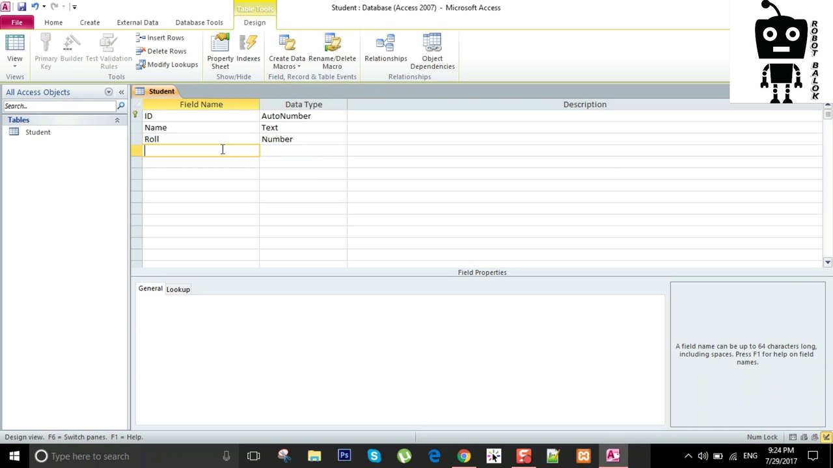Click Delete Rows in Tools group
The height and width of the screenshot is (468, 833).
point(161,51)
